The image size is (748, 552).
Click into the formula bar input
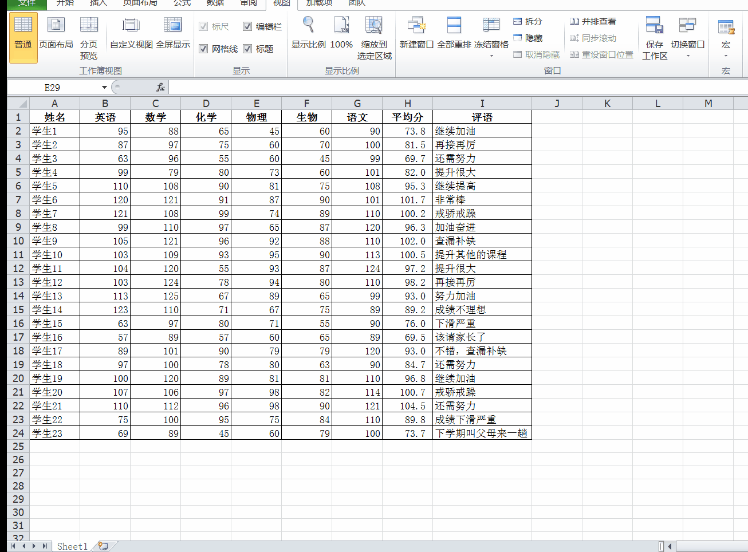point(458,88)
